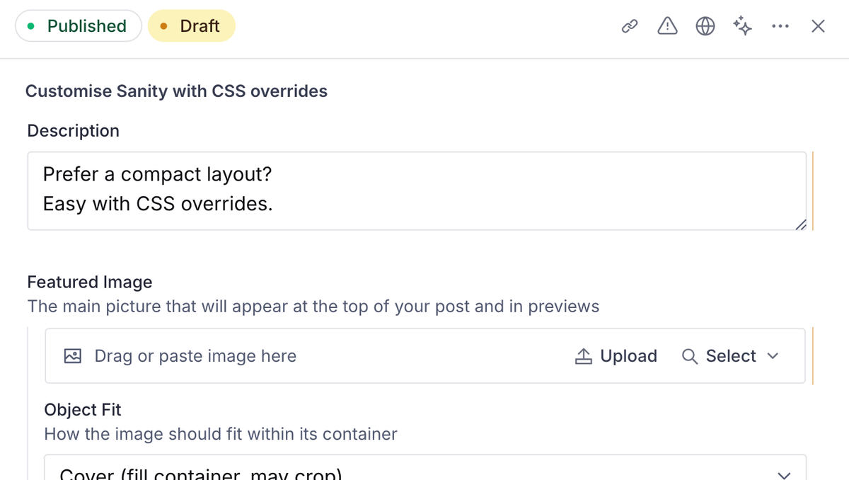Screen dimensions: 849x480
Task: Open the globe translations icon
Action: 705,27
